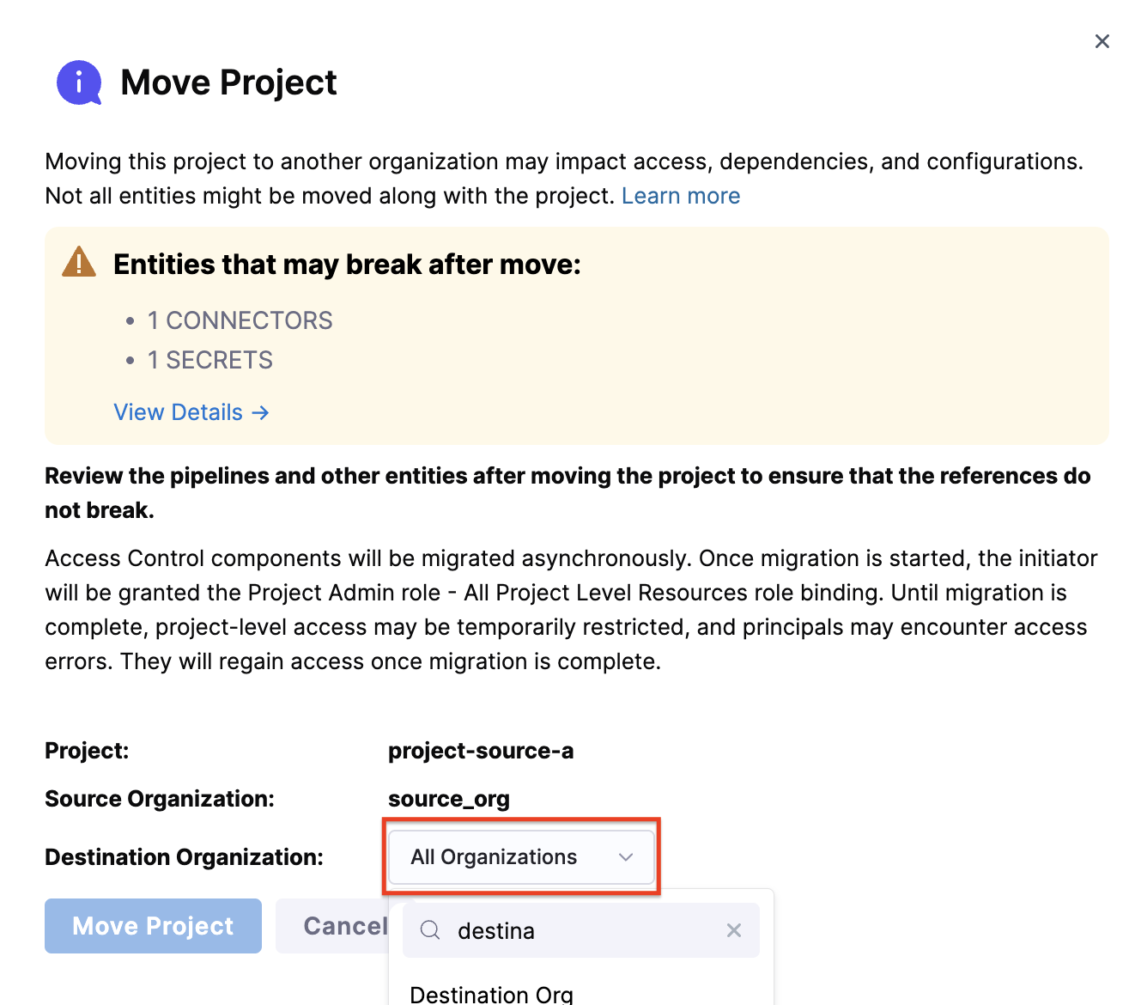Click the blue info icon beside the title
This screenshot has width=1135, height=1005.
tap(79, 82)
